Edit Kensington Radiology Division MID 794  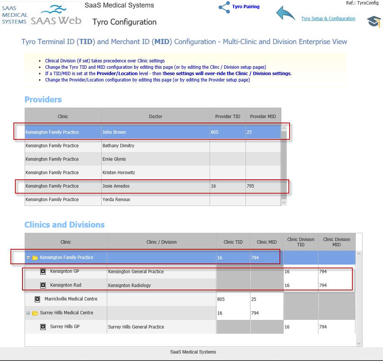click(x=337, y=285)
